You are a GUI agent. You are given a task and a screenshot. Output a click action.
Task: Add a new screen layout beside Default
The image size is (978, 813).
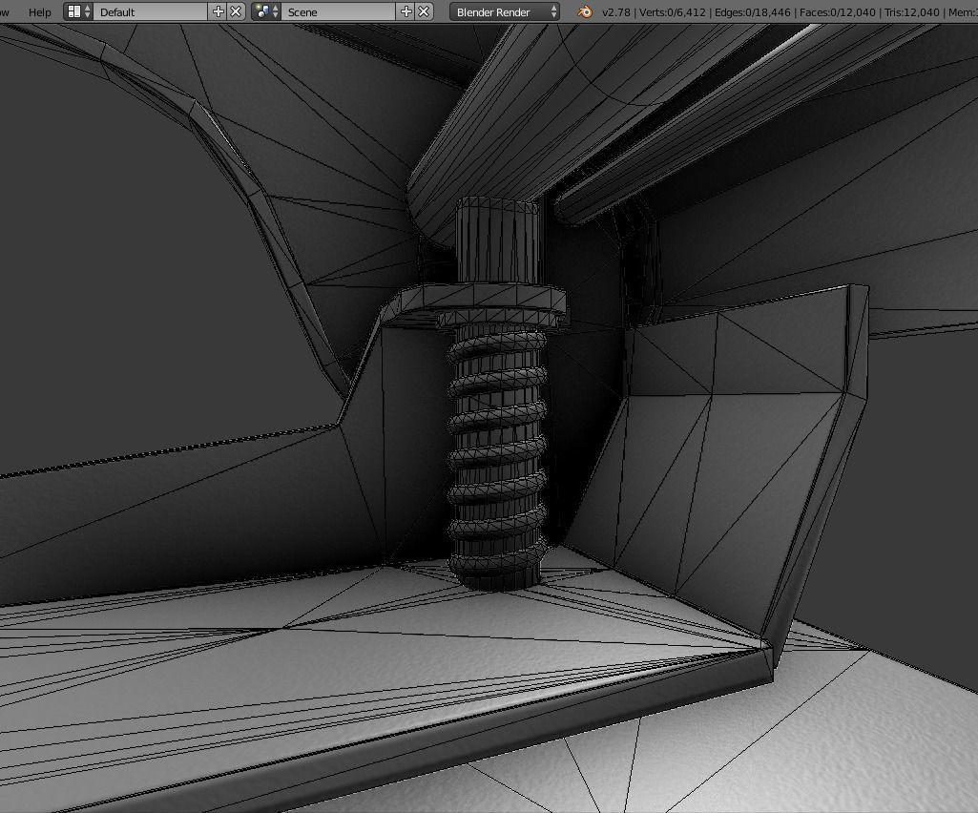tap(218, 11)
